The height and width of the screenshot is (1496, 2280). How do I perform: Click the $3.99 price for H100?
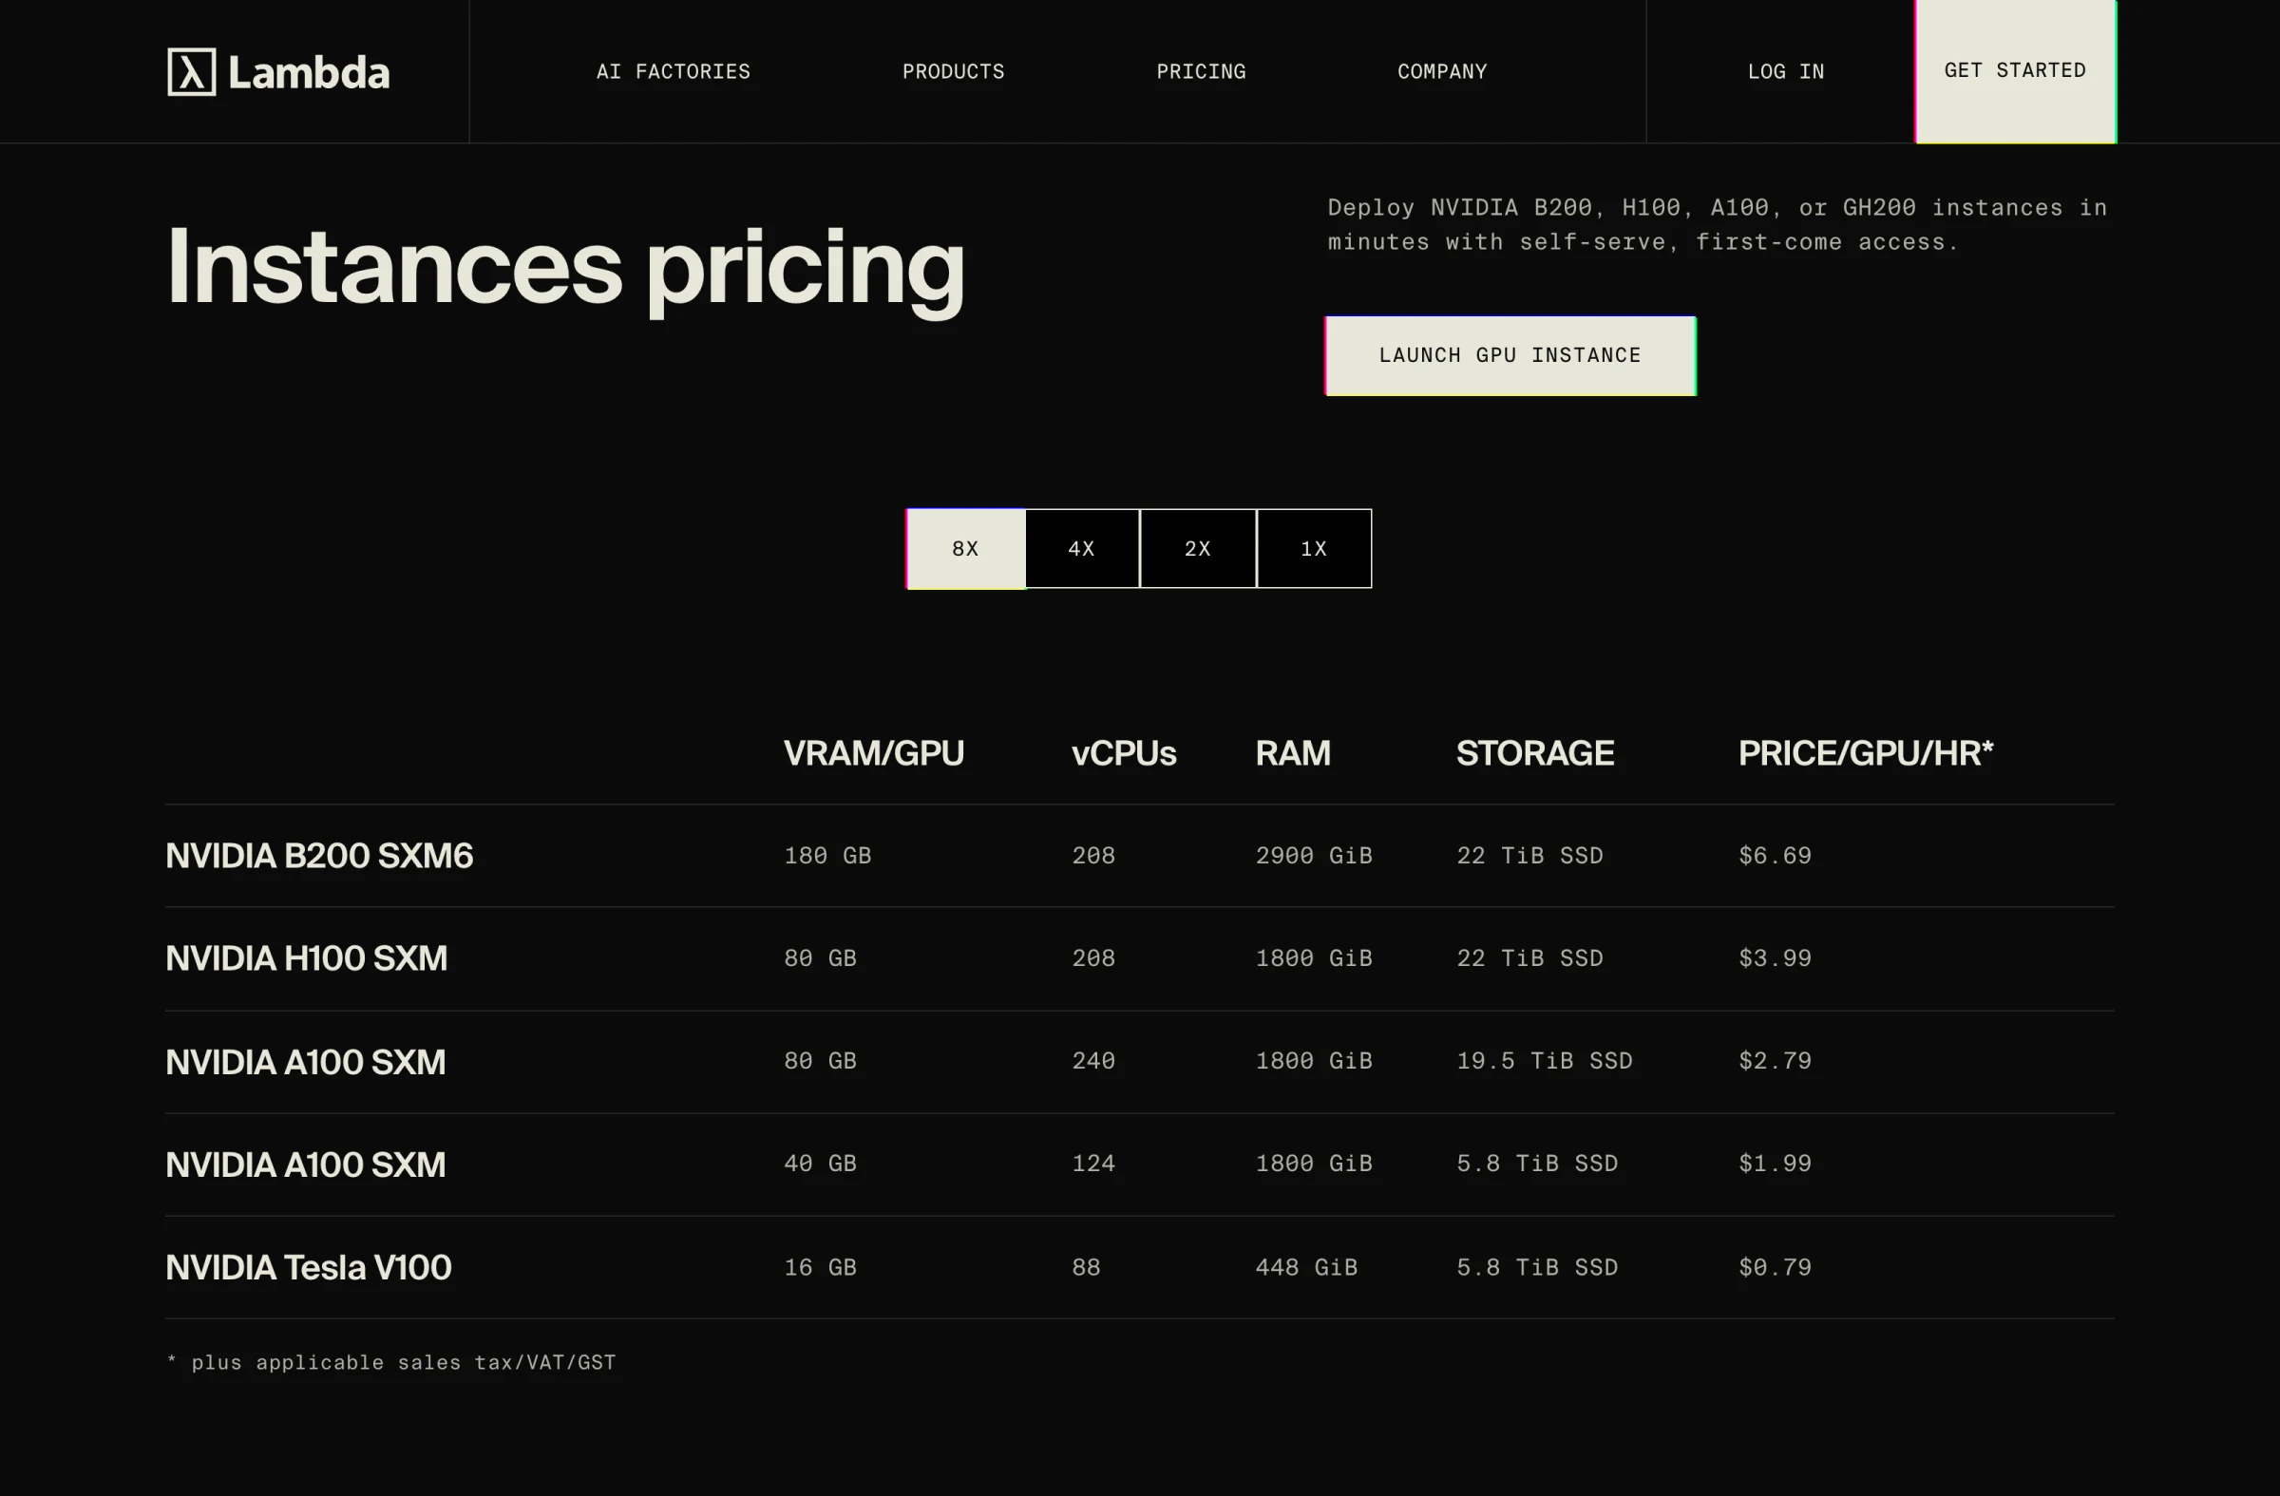point(1776,957)
